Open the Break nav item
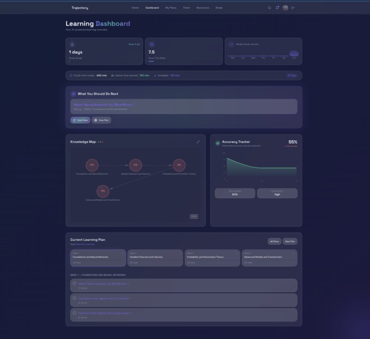370x339 pixels. pyautogui.click(x=219, y=8)
